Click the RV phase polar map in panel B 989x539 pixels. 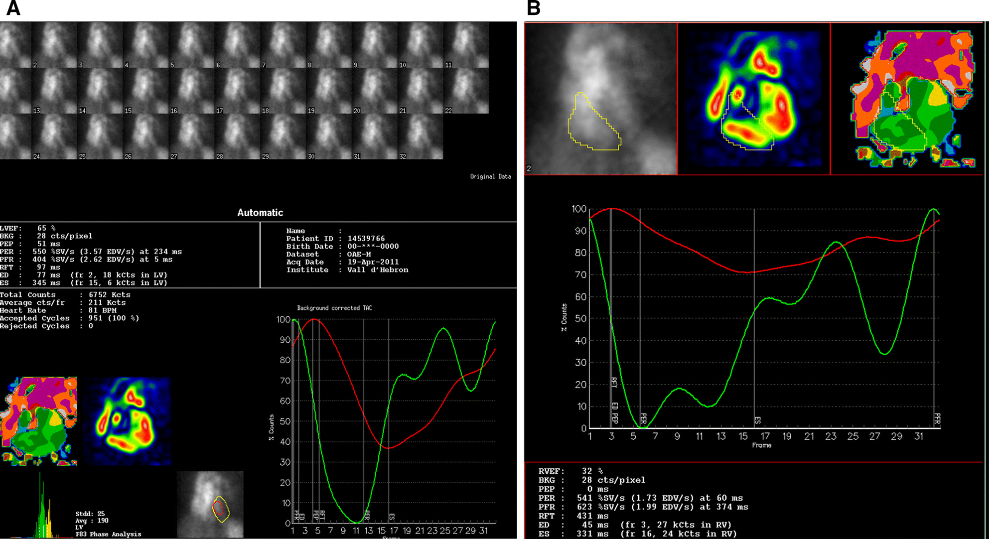pos(907,97)
